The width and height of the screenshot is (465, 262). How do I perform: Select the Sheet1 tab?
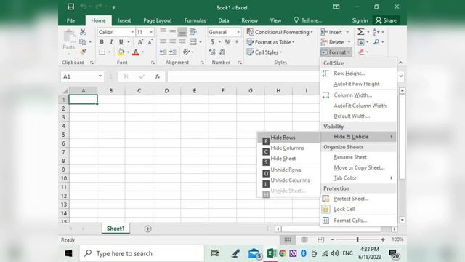[x=116, y=229]
